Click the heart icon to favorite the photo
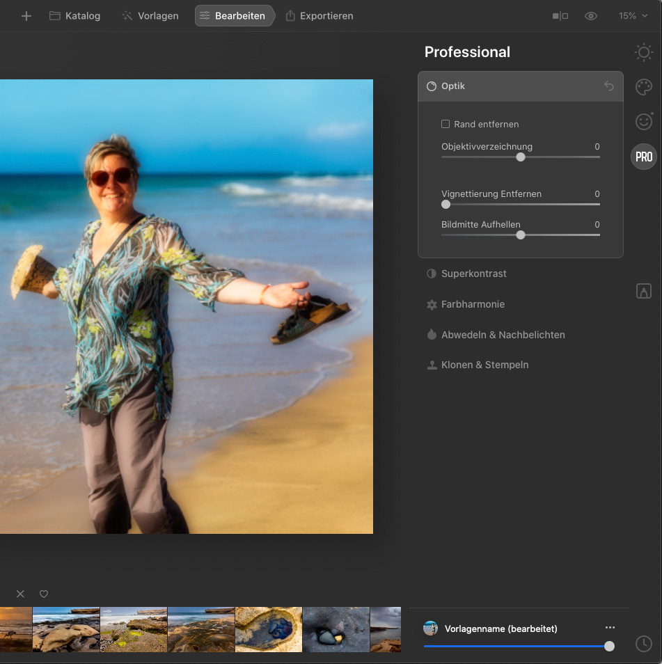This screenshot has height=664, width=662. click(x=44, y=594)
